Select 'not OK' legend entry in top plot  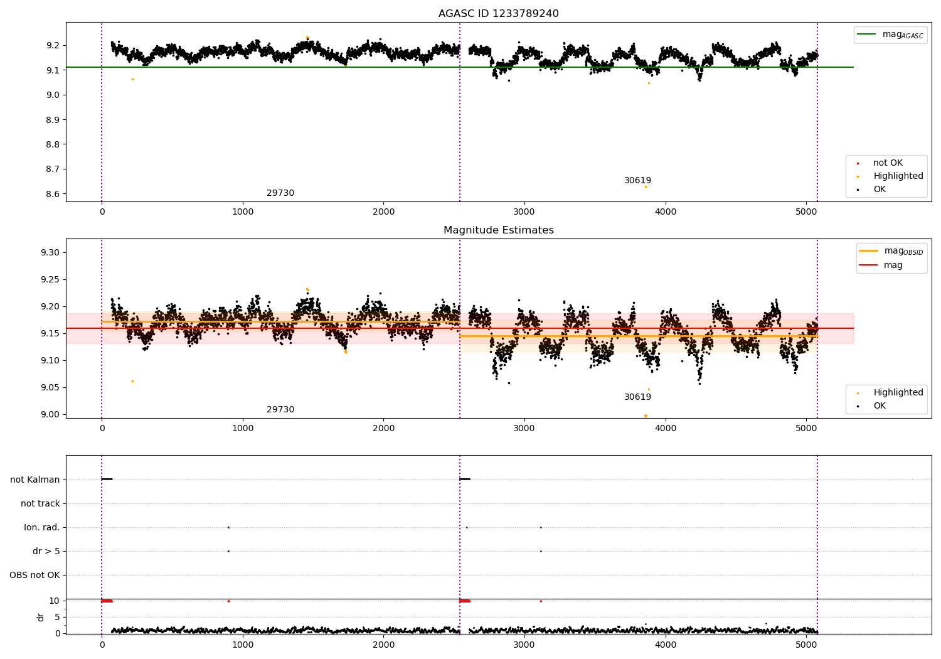pos(887,163)
